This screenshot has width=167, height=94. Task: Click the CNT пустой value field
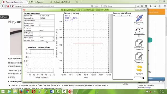click(47, 33)
